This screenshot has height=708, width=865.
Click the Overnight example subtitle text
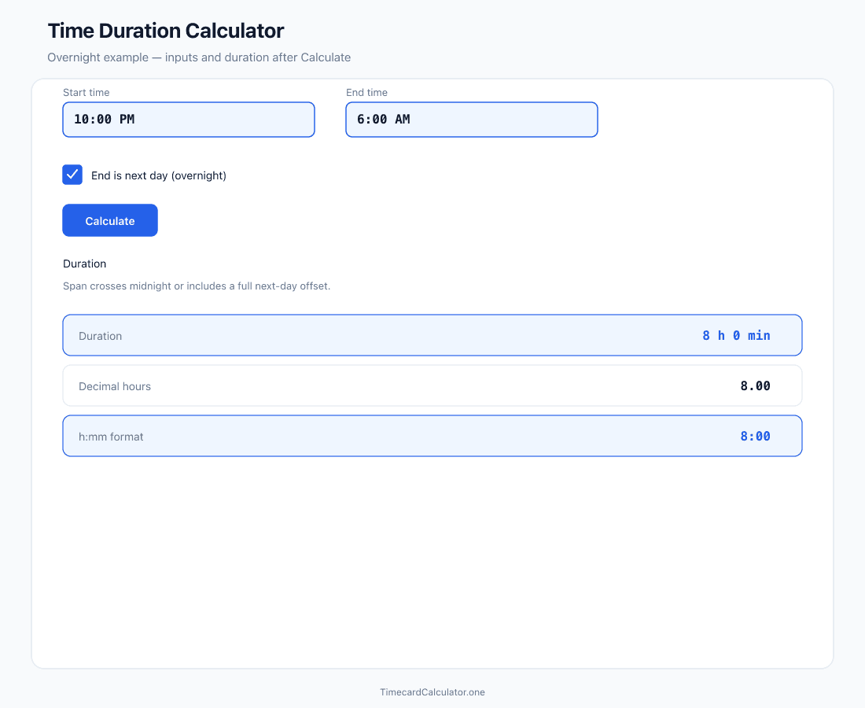point(199,57)
